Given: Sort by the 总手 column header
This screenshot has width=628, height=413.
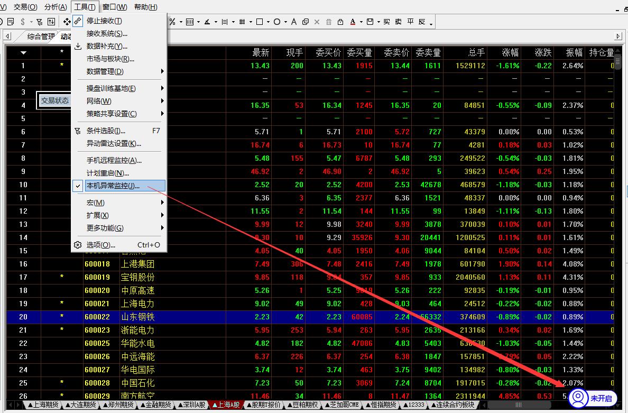Looking at the screenshot, I should [476, 52].
